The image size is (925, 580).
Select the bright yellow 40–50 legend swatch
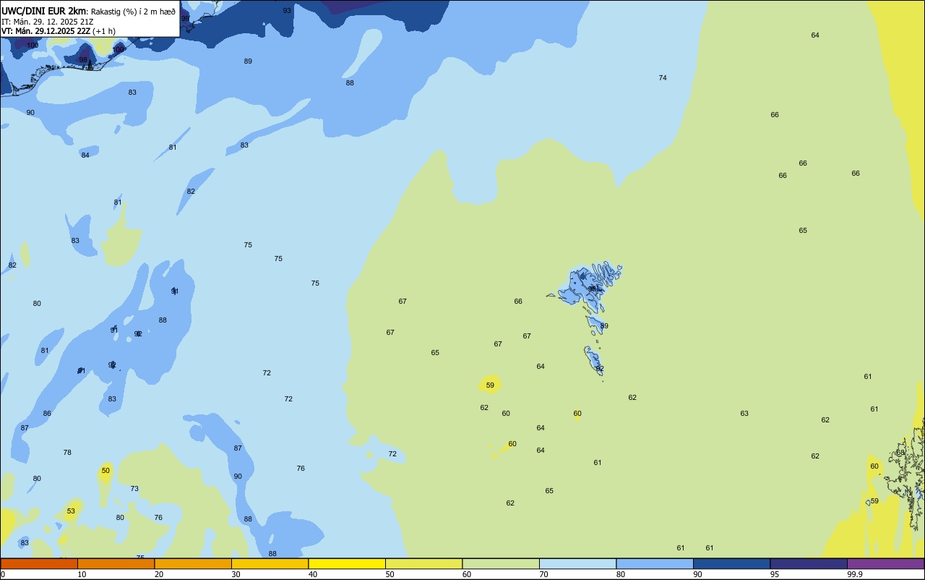click(x=347, y=563)
